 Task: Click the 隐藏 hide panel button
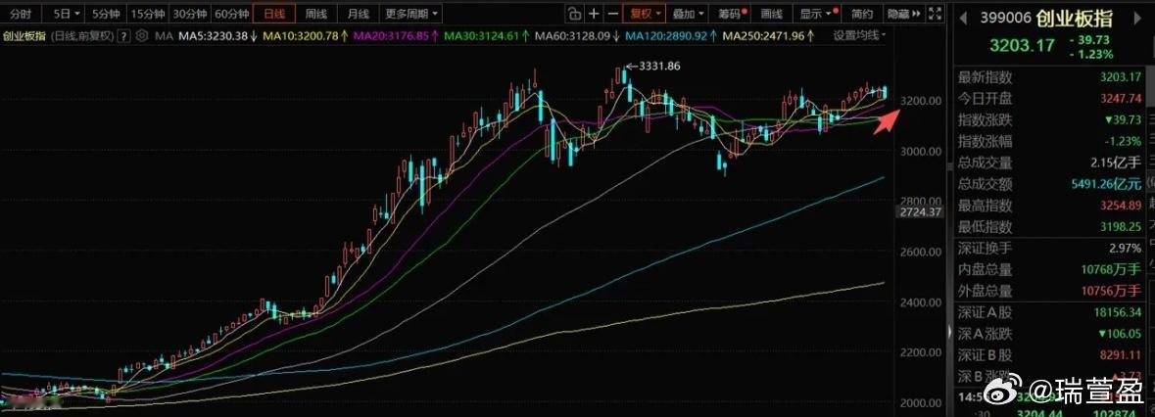[904, 14]
